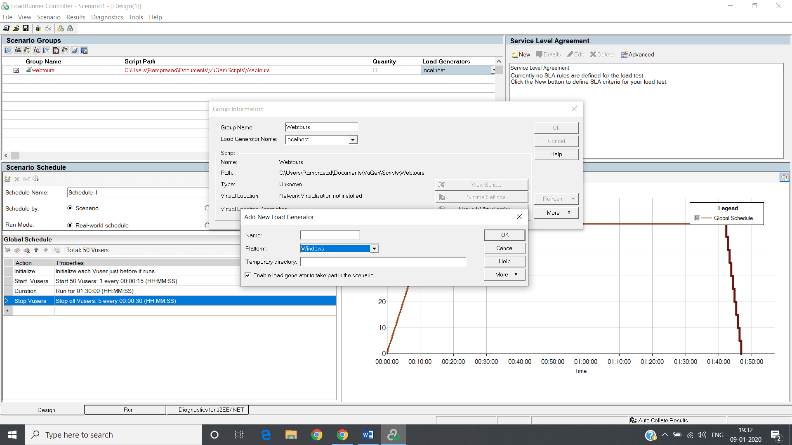
Task: Switch to Diagnostics for J2EE/.NET tab
Action: [207, 410]
